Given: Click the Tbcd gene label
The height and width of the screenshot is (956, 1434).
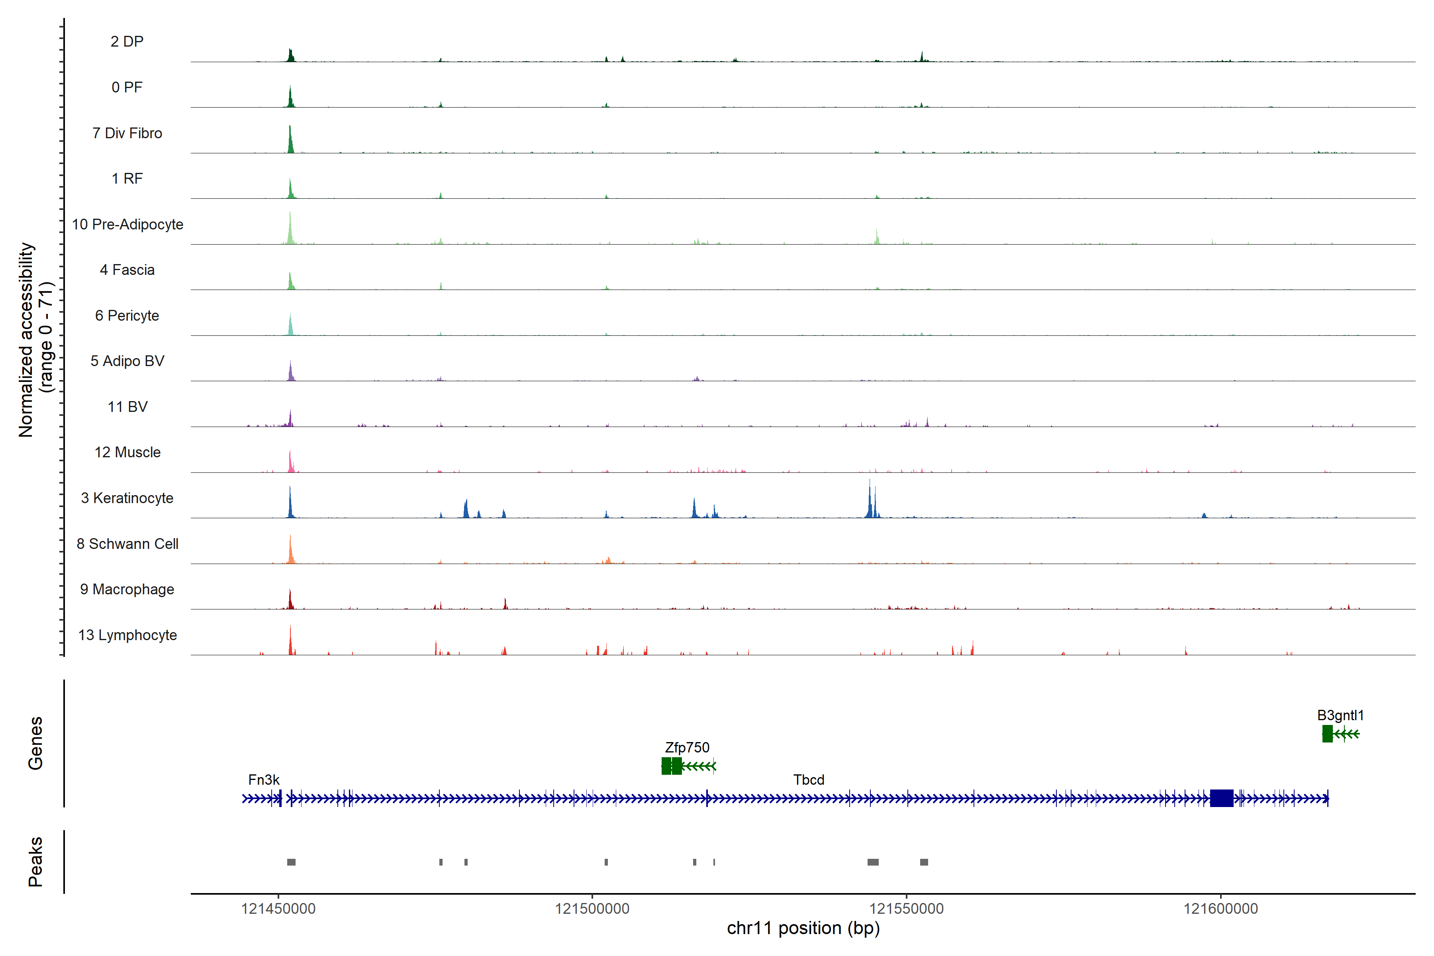Looking at the screenshot, I should point(809,779).
